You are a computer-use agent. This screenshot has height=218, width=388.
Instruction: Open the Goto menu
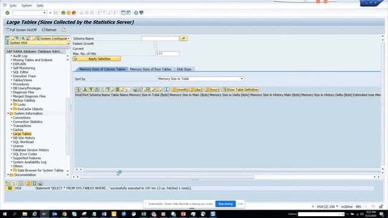click(x=13, y=5)
